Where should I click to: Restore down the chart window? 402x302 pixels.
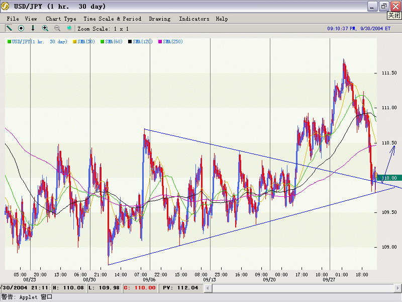tap(383, 6)
